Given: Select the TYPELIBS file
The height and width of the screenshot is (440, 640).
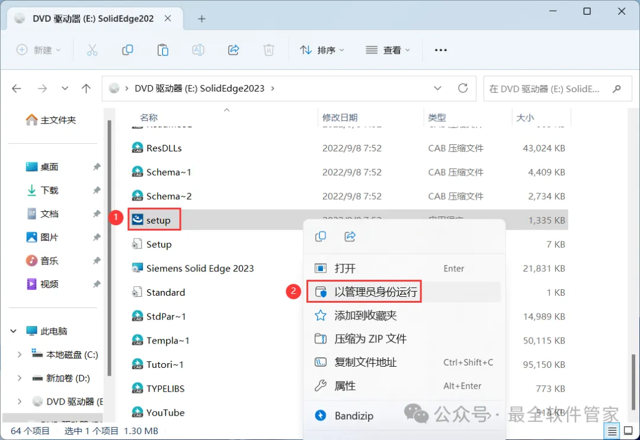Looking at the screenshot, I should click(158, 389).
